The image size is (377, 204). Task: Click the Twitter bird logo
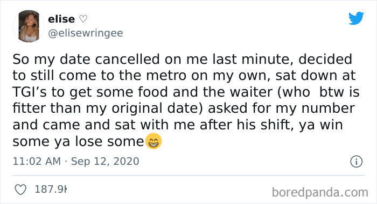pos(357,18)
